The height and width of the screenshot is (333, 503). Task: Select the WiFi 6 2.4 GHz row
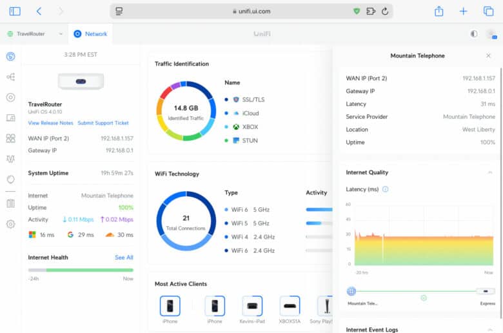coord(250,250)
